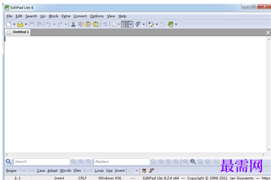Open the Edit menu
The width and height of the screenshot is (271, 180).
[19, 16]
